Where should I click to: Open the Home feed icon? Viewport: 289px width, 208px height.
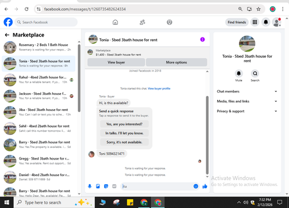(115, 23)
